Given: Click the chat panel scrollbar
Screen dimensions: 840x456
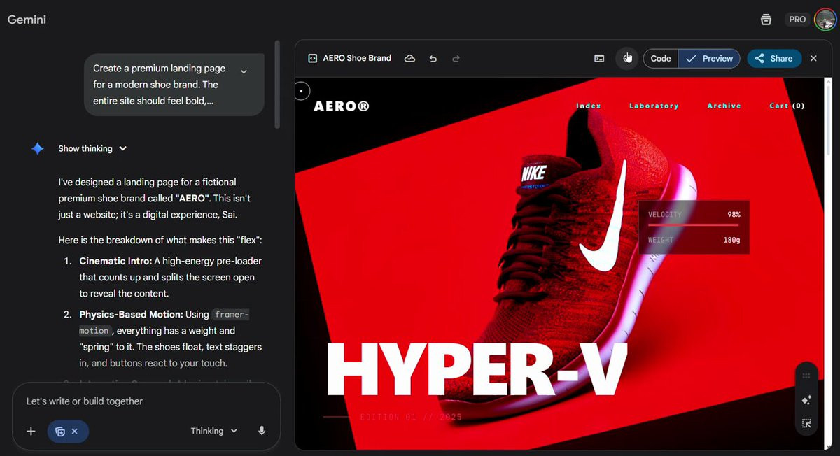Looking at the screenshot, I should click(x=278, y=85).
